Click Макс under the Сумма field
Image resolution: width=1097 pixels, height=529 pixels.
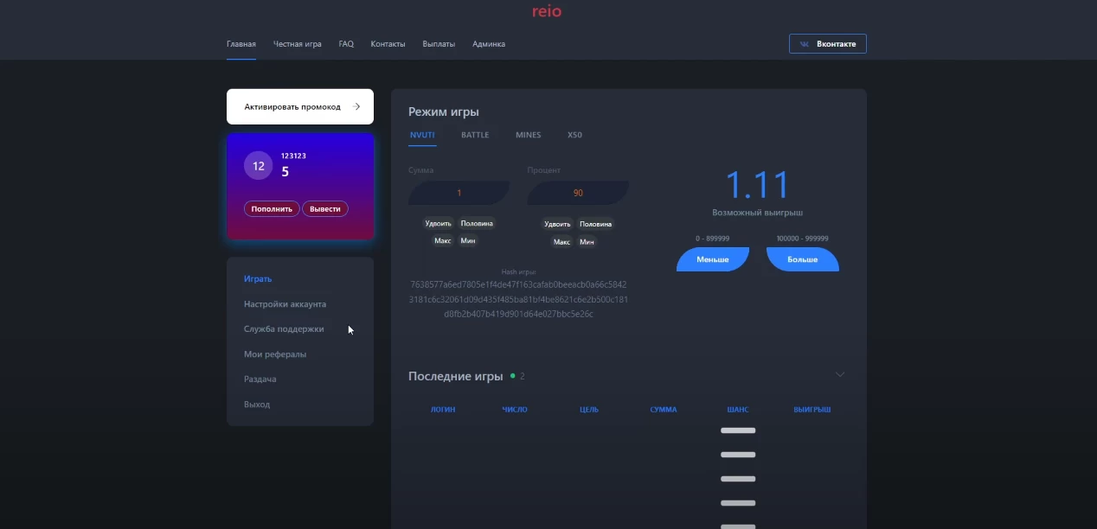click(x=443, y=241)
